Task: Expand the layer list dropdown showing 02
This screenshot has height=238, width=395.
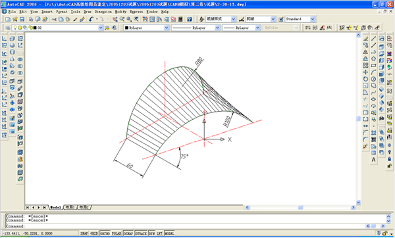Action: coord(101,28)
